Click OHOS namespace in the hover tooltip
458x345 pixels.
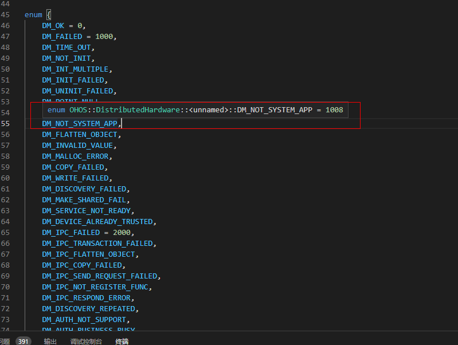[79, 109]
